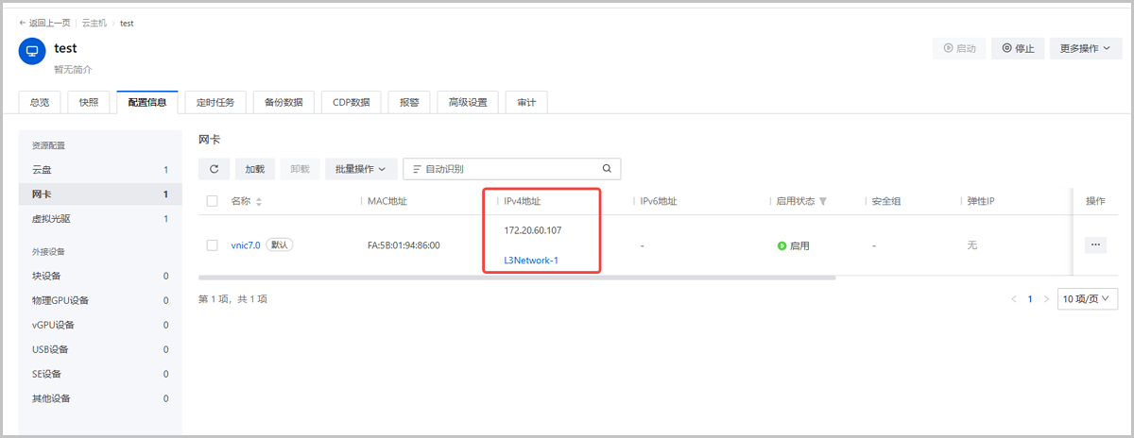The width and height of the screenshot is (1134, 438).
Task: Click the horizontal scrollbar under the table
Action: (x=517, y=278)
